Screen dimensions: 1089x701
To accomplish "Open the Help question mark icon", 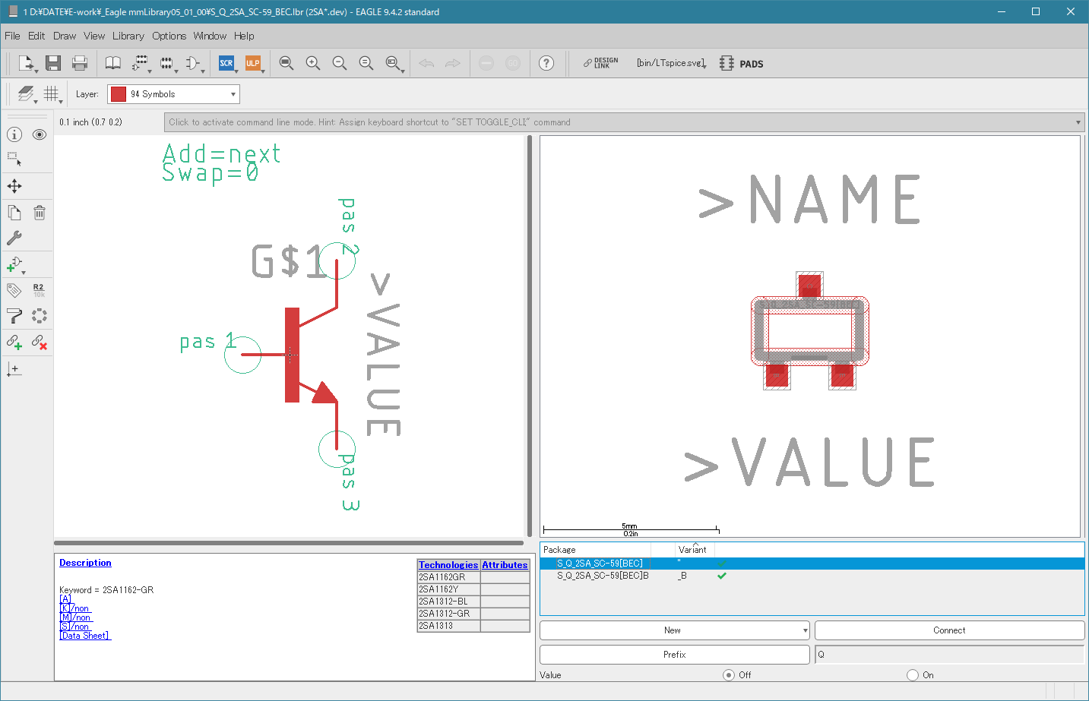I will point(546,63).
